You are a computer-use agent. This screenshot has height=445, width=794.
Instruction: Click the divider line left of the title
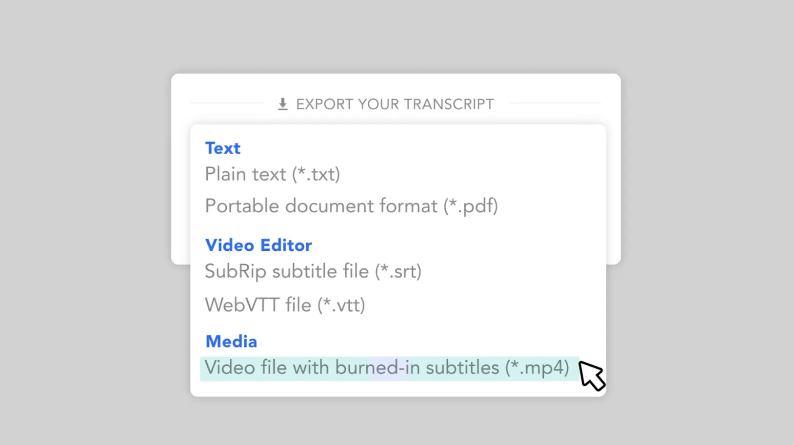227,103
